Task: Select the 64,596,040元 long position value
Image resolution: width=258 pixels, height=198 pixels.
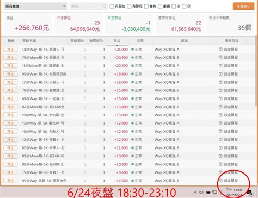Action: coord(85,29)
